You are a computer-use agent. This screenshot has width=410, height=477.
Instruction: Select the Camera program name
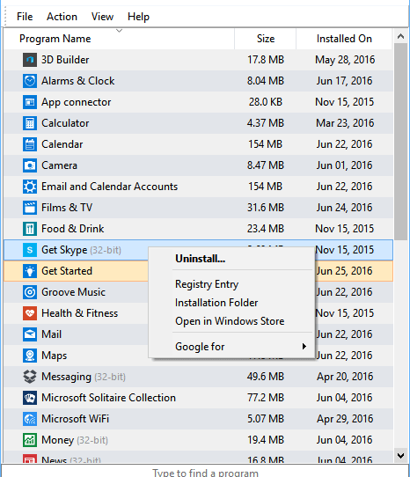[x=59, y=165]
